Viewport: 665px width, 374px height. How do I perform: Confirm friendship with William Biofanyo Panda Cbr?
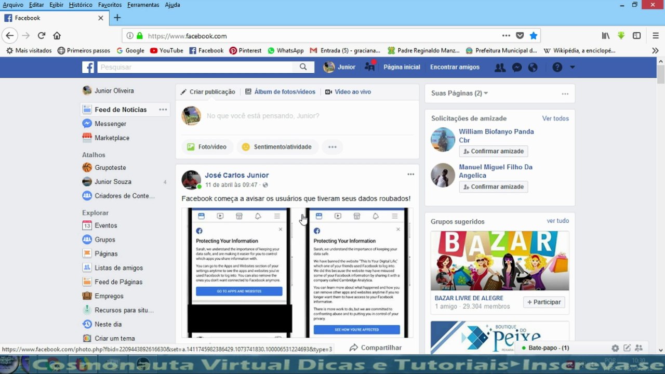[x=494, y=151]
